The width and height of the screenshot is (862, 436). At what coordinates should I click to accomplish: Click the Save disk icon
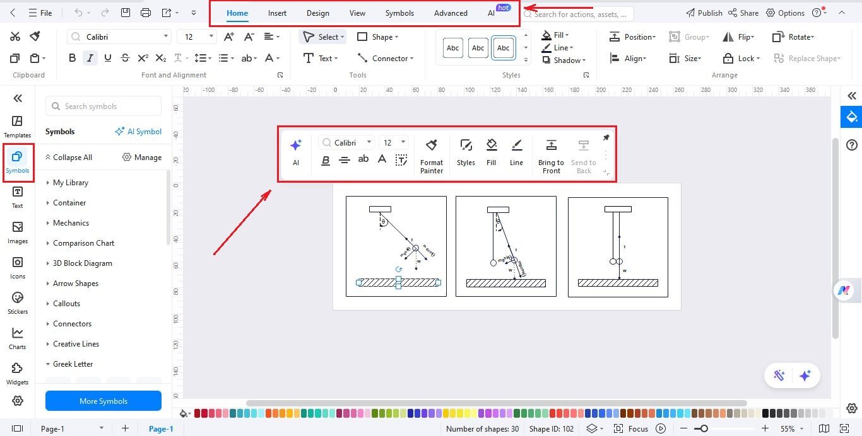126,13
